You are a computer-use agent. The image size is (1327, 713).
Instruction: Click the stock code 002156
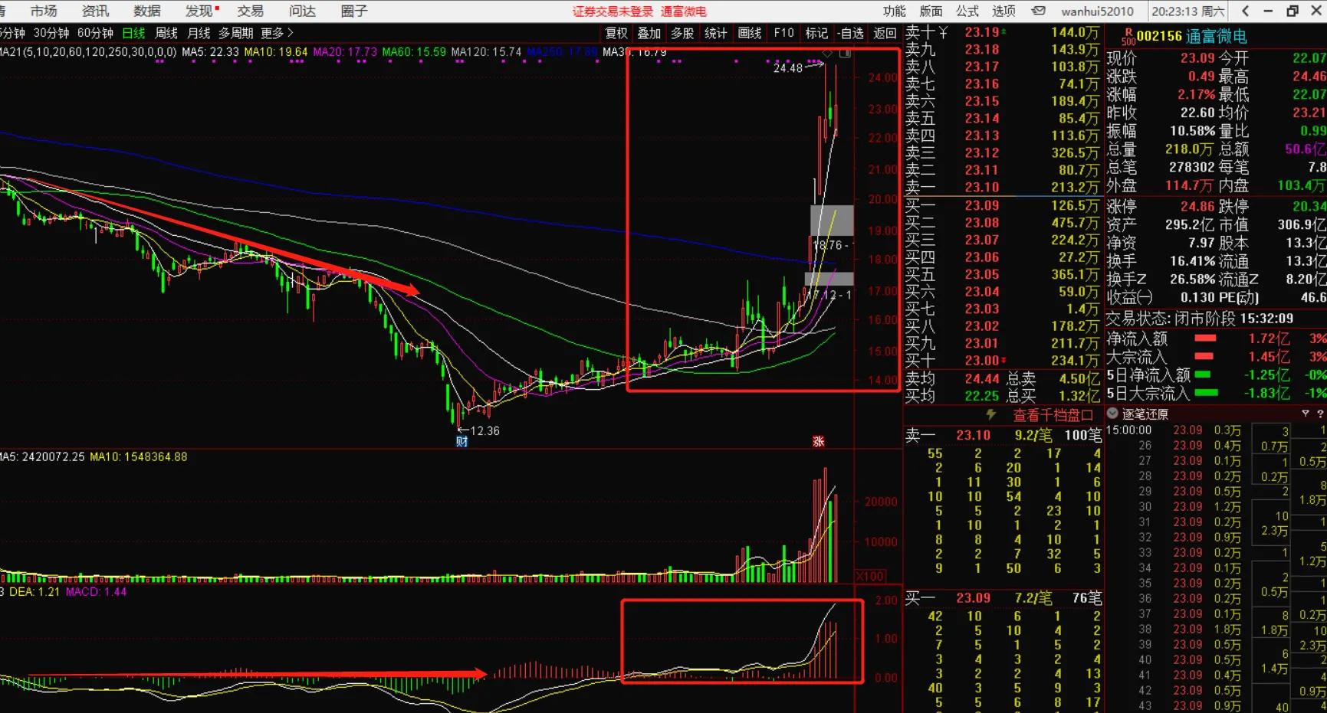tap(1159, 37)
